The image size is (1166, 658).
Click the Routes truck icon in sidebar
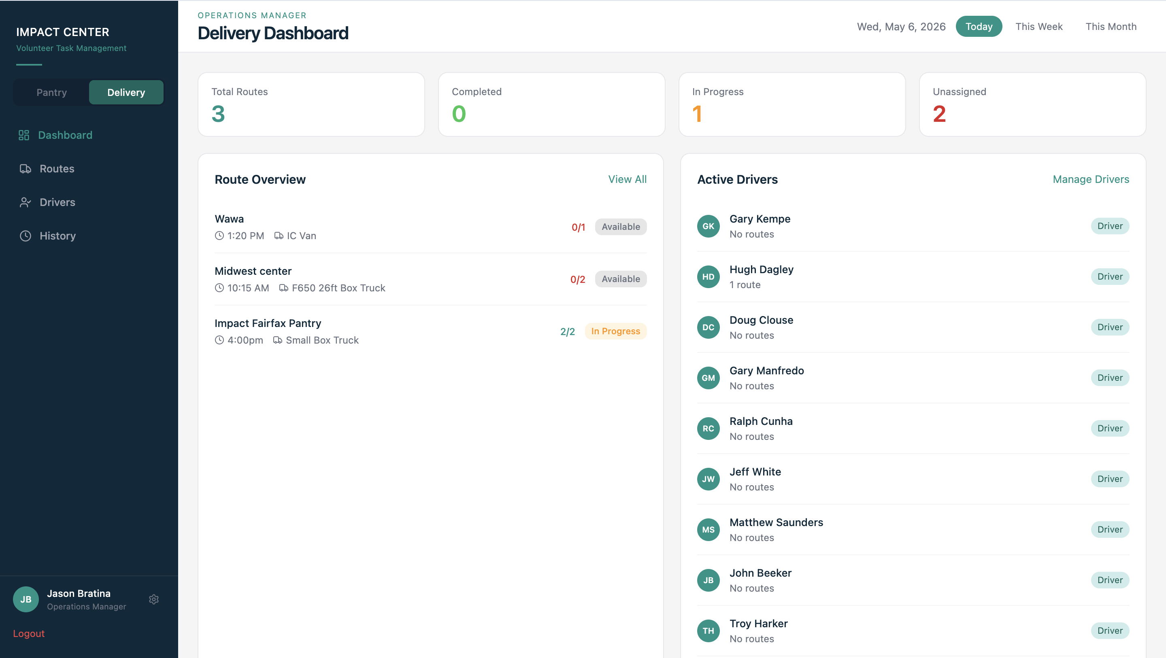click(x=26, y=169)
